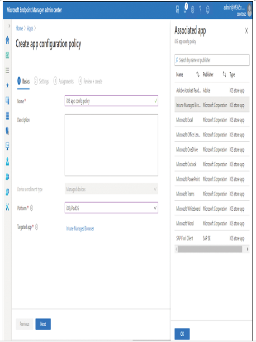
Task: Open the settings gear icon in header
Action: point(192,10)
